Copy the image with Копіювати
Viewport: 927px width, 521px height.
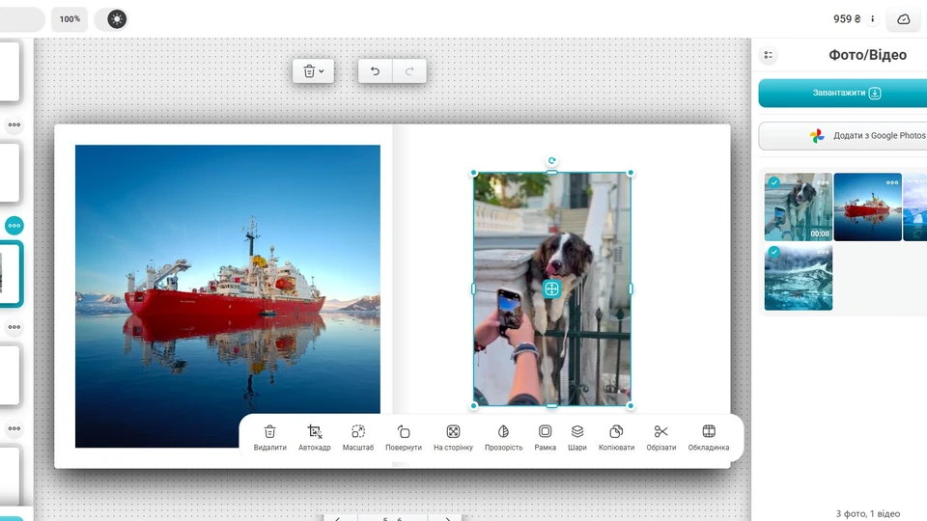tap(616, 438)
